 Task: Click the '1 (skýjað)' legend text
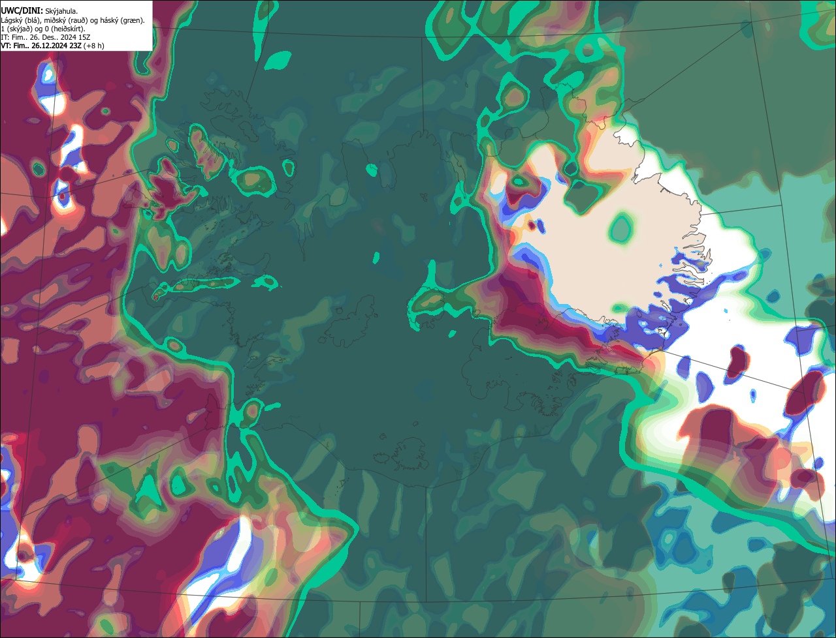click(16, 29)
